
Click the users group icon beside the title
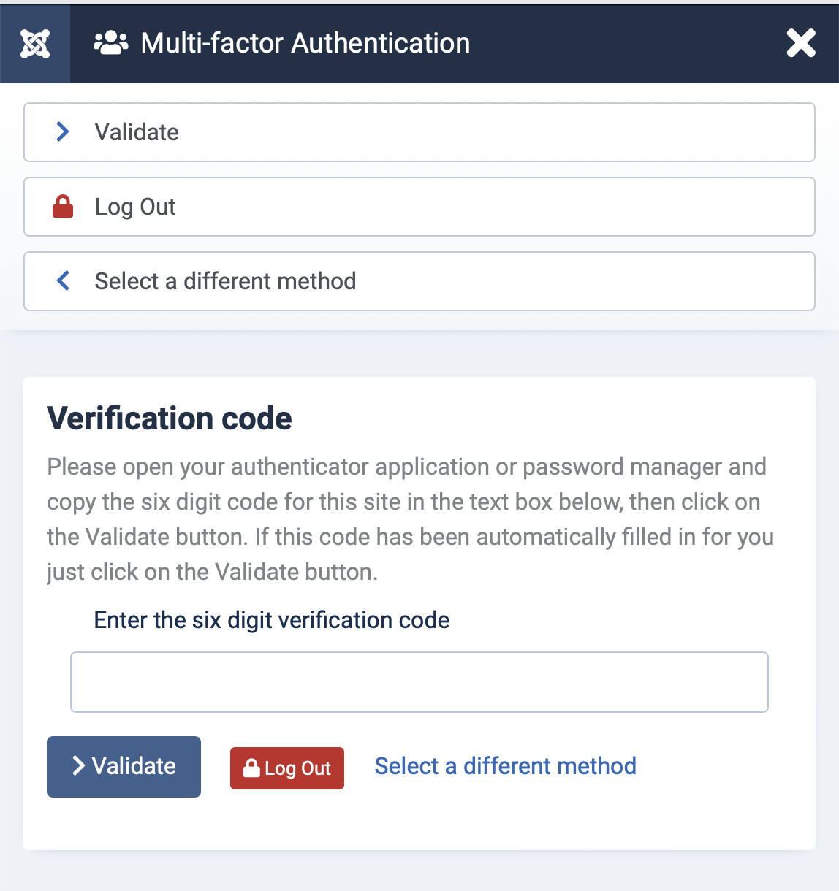(111, 43)
